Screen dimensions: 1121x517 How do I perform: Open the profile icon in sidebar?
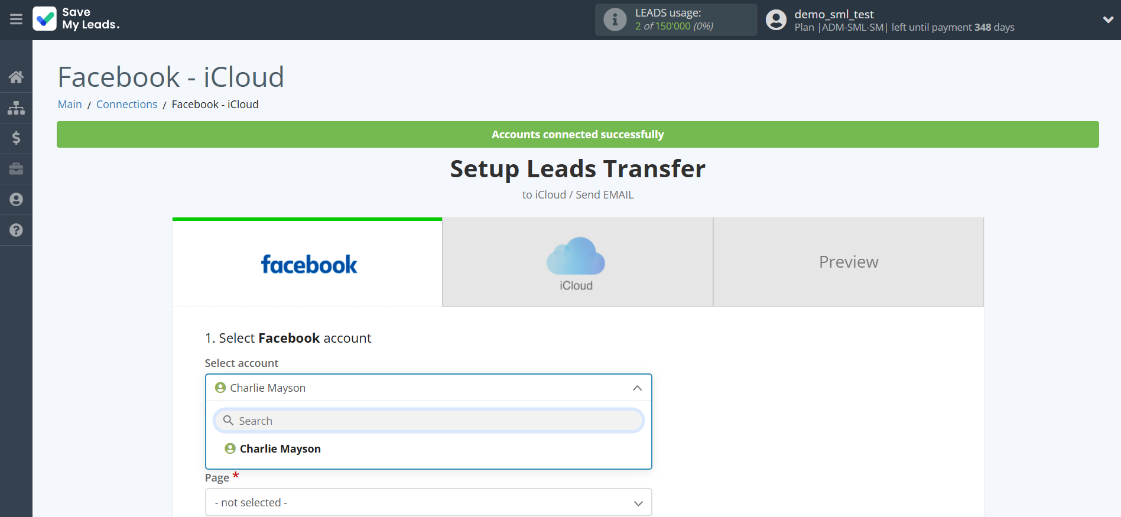click(x=16, y=200)
